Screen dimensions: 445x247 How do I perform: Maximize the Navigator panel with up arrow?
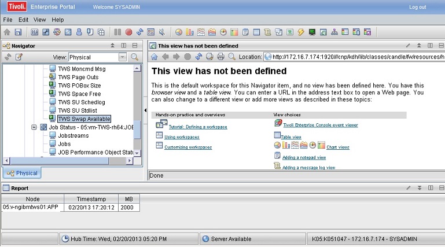(x=112, y=45)
